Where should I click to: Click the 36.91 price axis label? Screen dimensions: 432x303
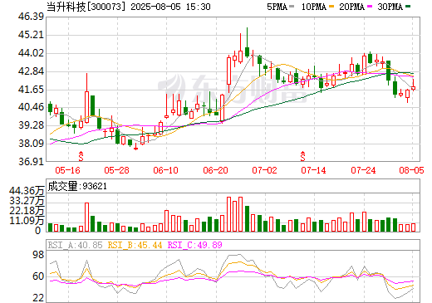(x=31, y=161)
